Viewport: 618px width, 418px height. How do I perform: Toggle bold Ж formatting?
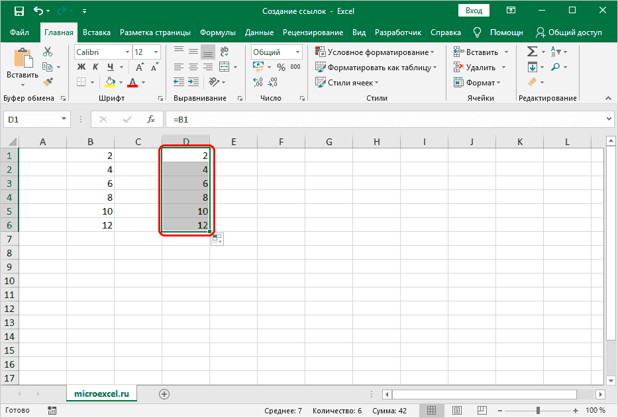81,67
